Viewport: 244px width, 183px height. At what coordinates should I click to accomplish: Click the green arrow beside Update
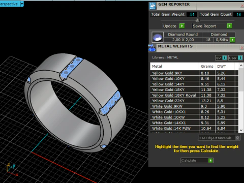pyautogui.click(x=182, y=26)
